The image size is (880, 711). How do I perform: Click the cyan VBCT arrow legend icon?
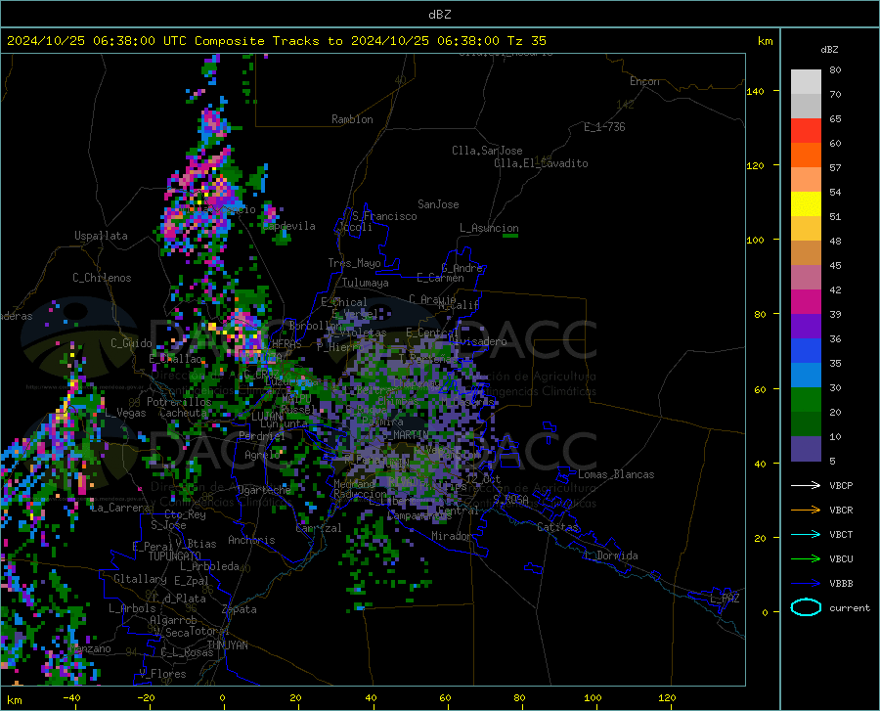(x=806, y=534)
